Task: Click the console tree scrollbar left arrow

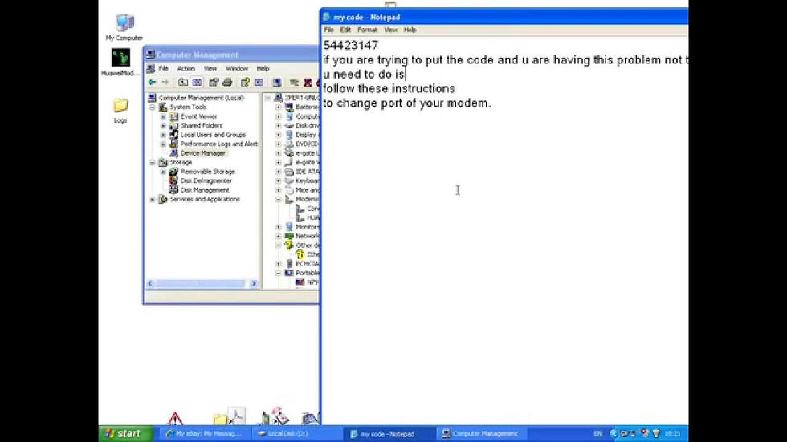Action: click(150, 284)
